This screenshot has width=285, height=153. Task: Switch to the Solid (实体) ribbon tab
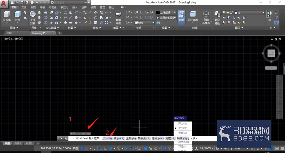click(24, 7)
